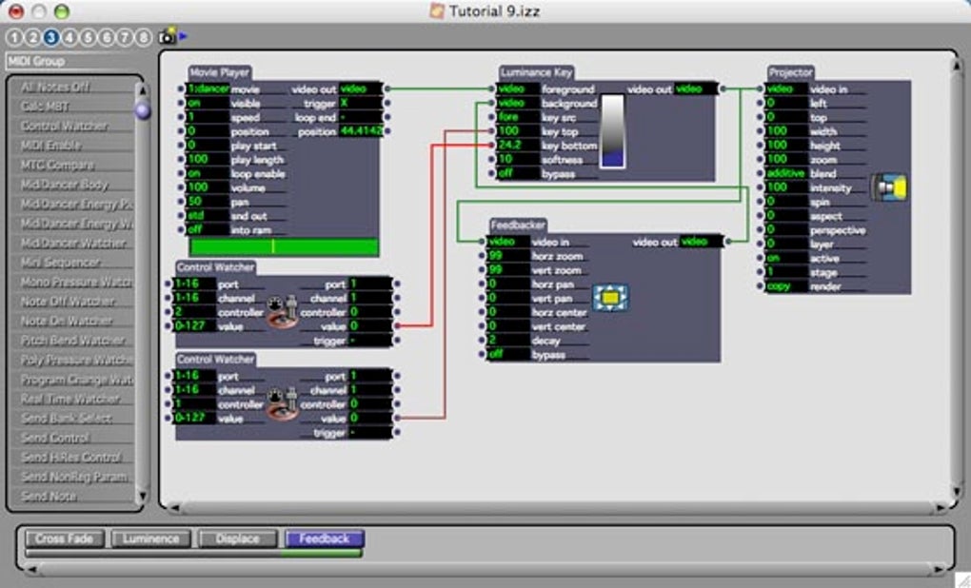
Task: Click down arrow of actor list scrollbar
Action: [143, 496]
